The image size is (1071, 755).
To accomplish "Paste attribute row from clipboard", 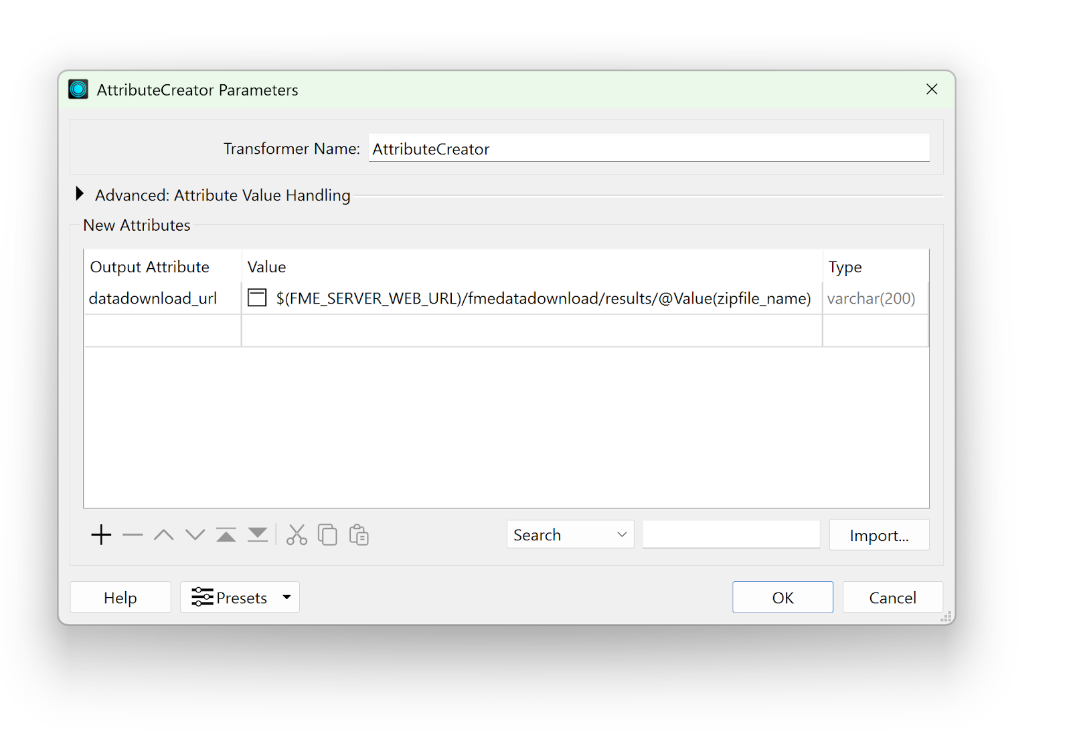I will [359, 535].
